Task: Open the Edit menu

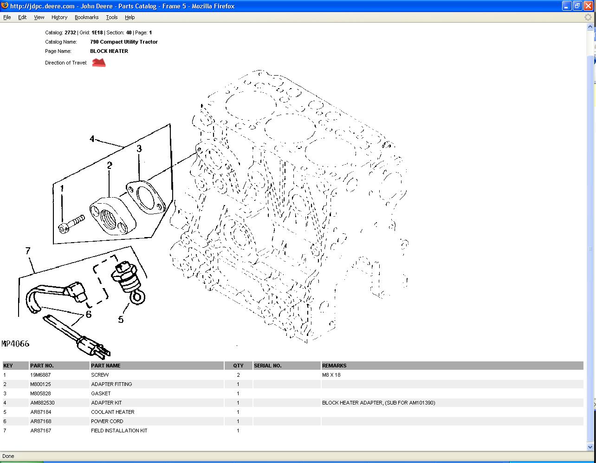Action: [x=22, y=17]
